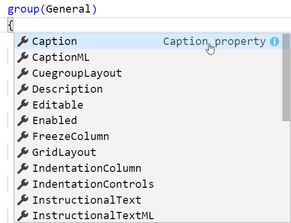Click the wrench icon next to Description

tap(23, 89)
